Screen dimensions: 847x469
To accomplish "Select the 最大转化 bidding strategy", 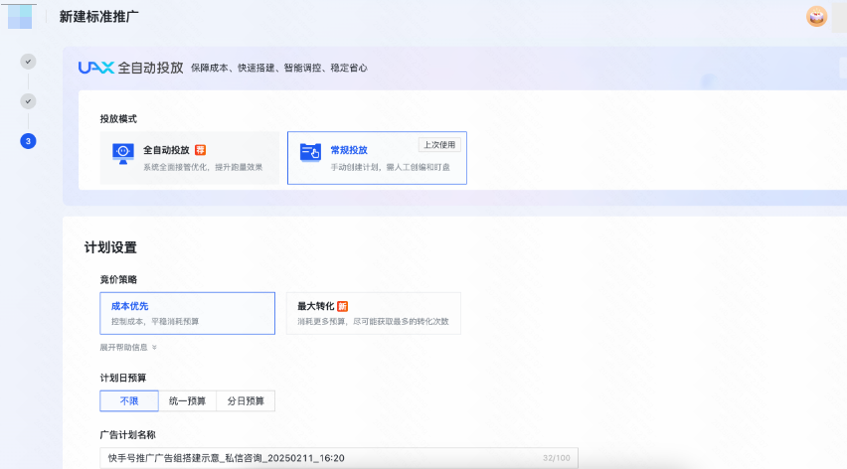I will point(373,314).
